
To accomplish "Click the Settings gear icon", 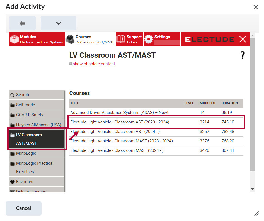I will pos(149,39).
